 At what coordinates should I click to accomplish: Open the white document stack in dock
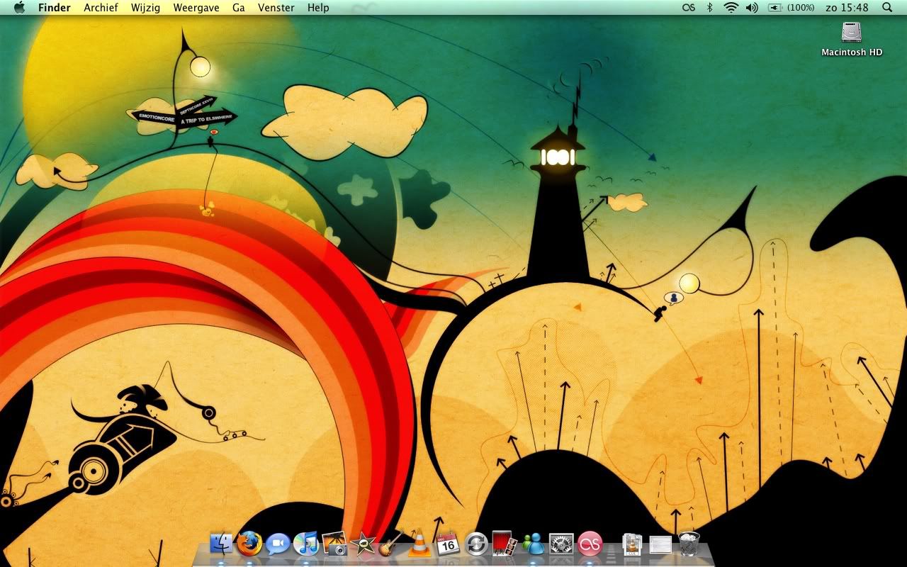660,544
